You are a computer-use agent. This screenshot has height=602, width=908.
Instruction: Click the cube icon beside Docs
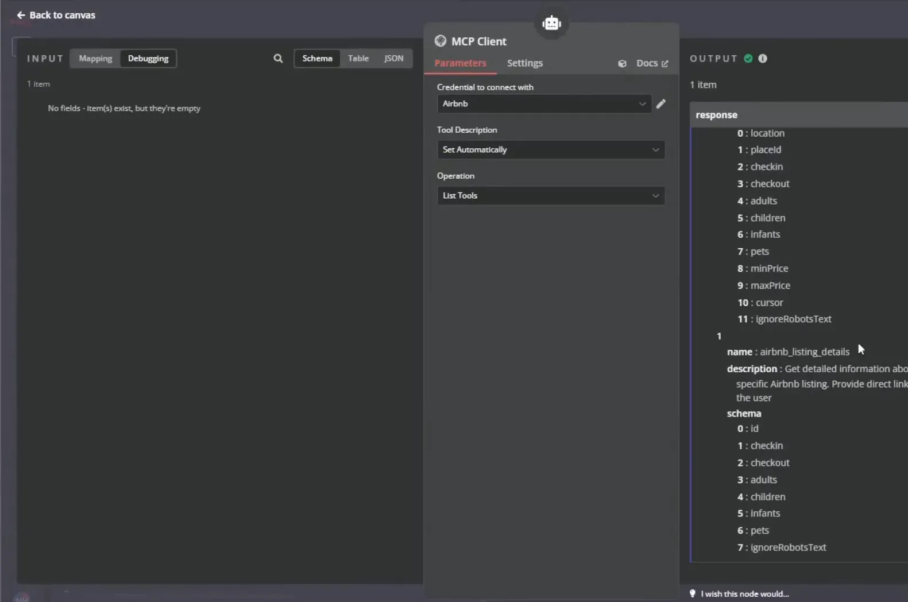622,64
